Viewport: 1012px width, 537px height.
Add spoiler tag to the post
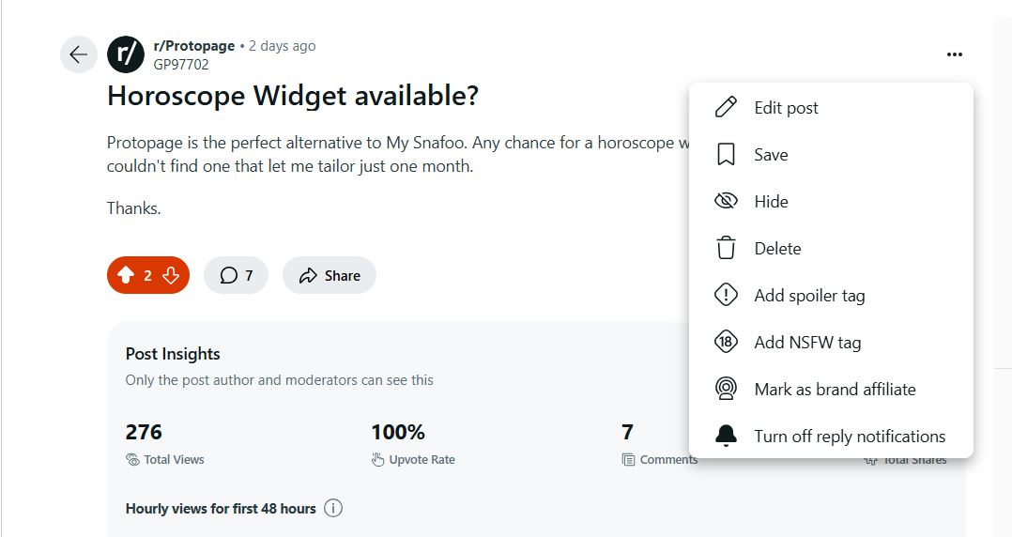pyautogui.click(x=832, y=296)
